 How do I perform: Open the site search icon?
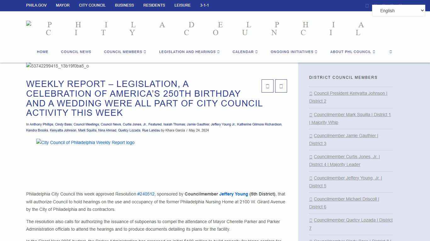point(390,52)
